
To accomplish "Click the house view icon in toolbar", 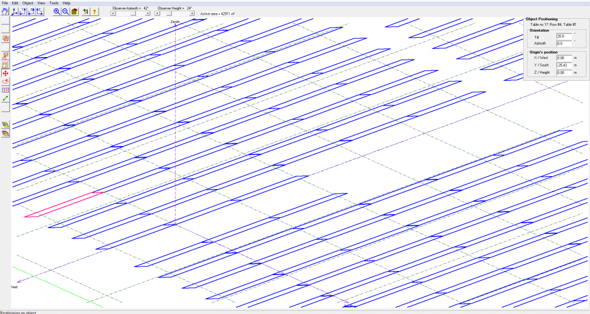I will [x=74, y=11].
